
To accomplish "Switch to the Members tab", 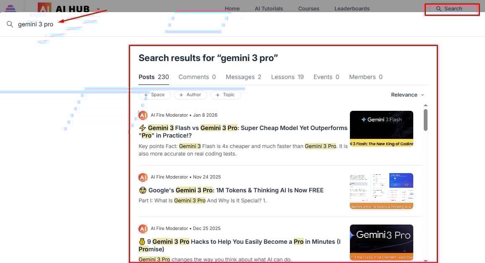I will 365,77.
